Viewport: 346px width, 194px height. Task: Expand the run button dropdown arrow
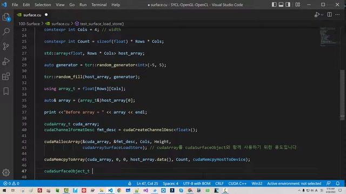point(322,15)
